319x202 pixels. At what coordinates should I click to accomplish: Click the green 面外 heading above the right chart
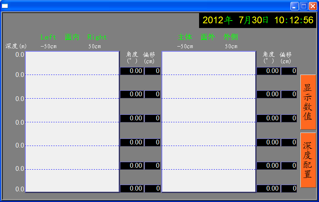[208, 37]
